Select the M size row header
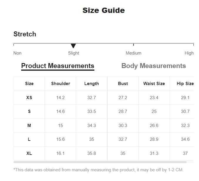Screen dimensions: 199x181 [x=29, y=126]
